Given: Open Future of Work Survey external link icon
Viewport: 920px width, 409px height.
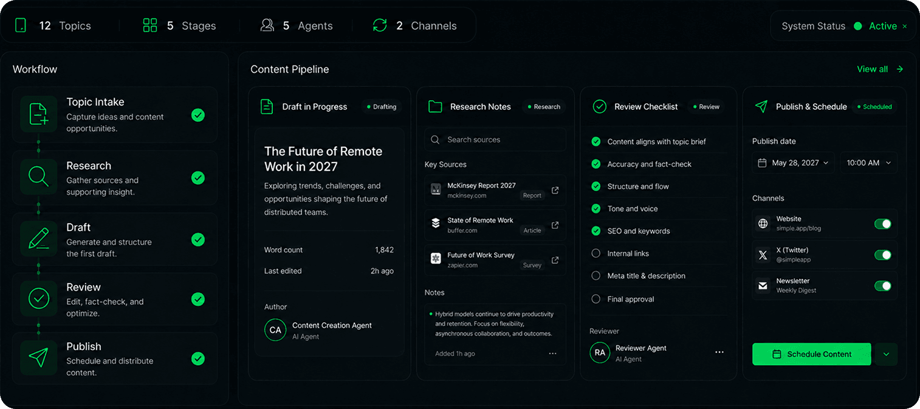Looking at the screenshot, I should tap(555, 260).
